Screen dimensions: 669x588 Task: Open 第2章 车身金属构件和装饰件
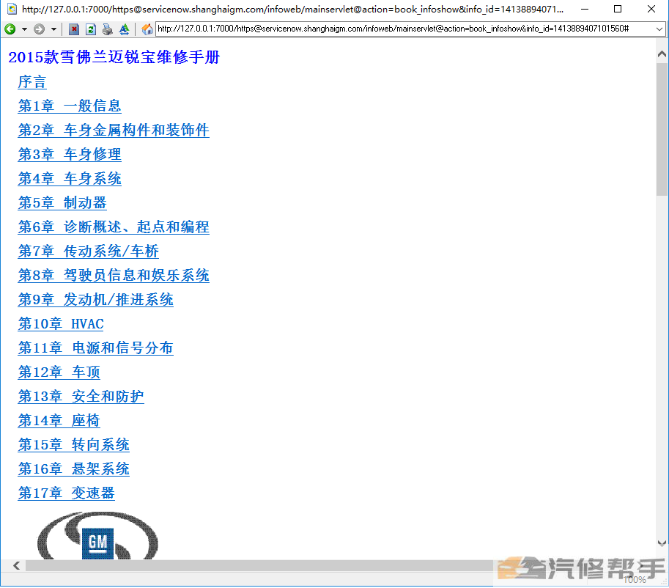[114, 131]
